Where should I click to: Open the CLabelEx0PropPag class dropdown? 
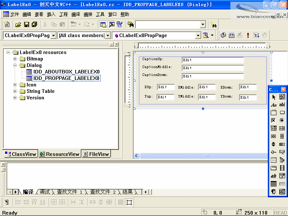53,35
